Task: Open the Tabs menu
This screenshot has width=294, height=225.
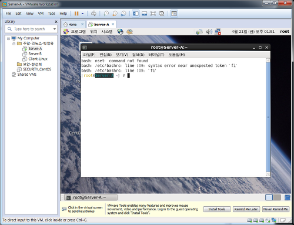Action: [x=52, y=14]
